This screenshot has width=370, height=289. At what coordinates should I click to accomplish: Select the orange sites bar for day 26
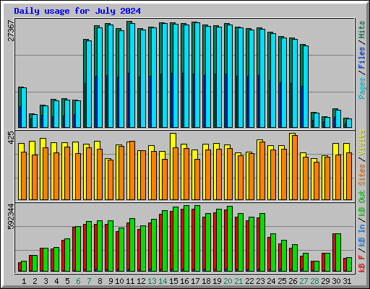coord(295,168)
